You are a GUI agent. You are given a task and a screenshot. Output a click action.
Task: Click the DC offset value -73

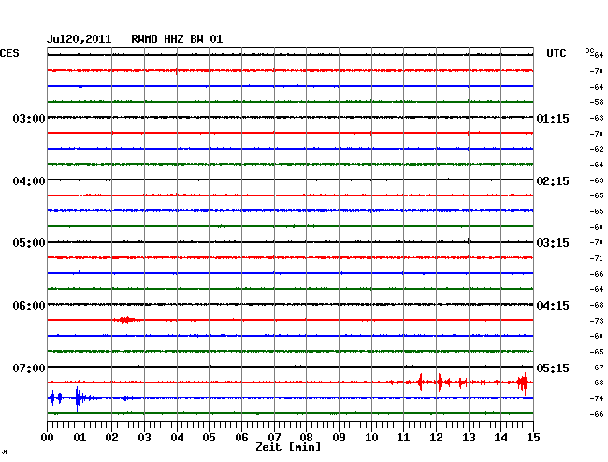pyautogui.click(x=597, y=321)
